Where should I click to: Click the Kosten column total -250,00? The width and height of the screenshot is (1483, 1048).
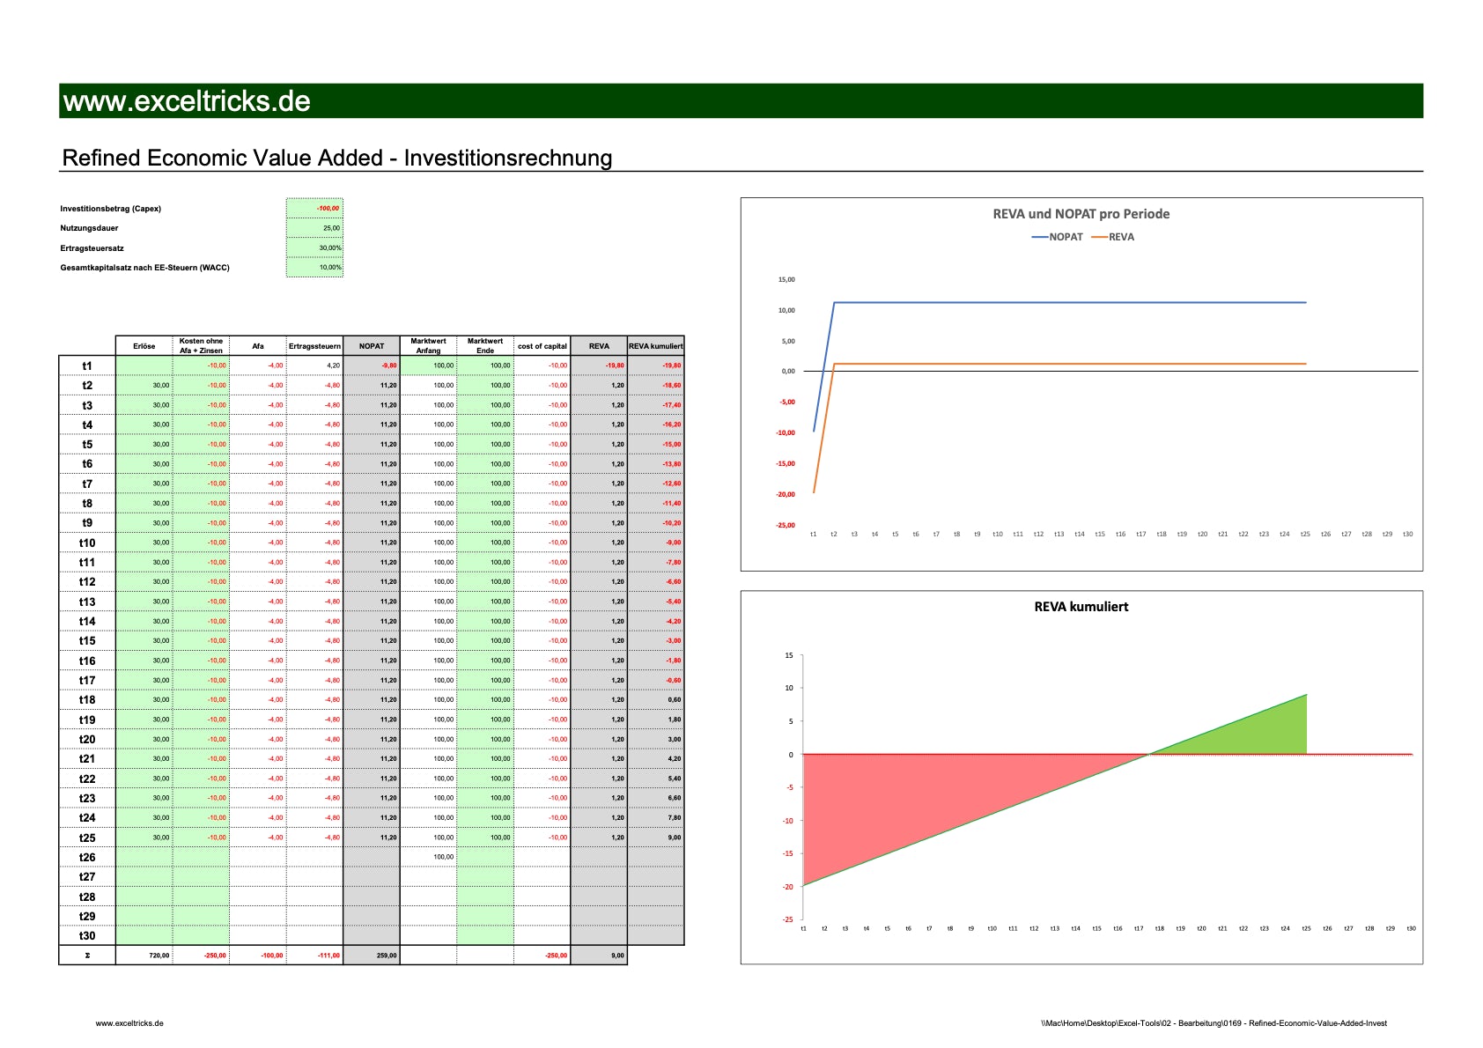click(x=201, y=956)
